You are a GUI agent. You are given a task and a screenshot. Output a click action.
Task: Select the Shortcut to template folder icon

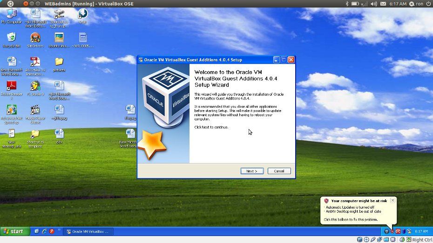[x=35, y=138]
